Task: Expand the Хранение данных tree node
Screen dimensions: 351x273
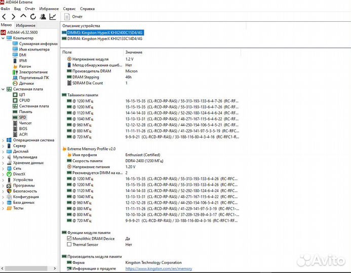Action: [3, 163]
